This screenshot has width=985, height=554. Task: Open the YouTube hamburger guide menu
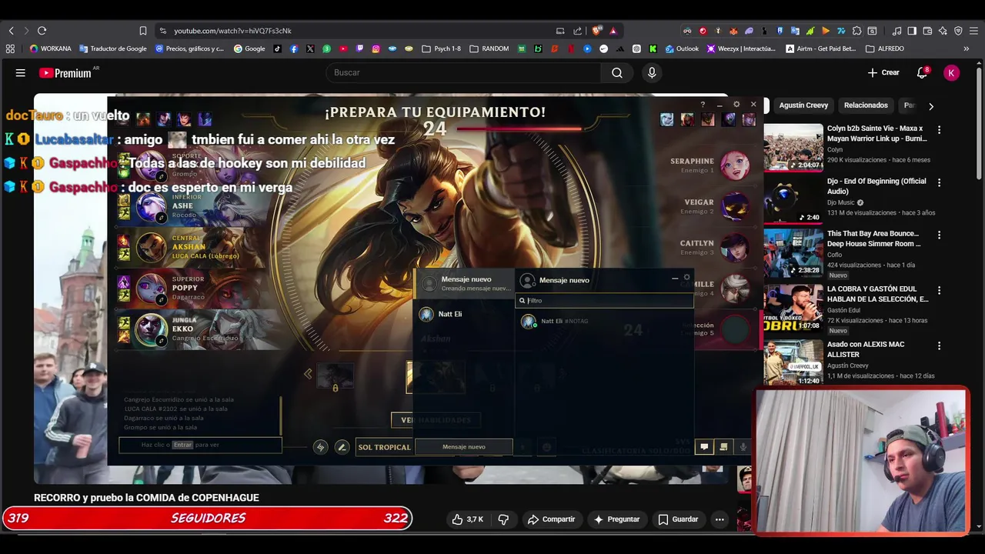coord(21,72)
